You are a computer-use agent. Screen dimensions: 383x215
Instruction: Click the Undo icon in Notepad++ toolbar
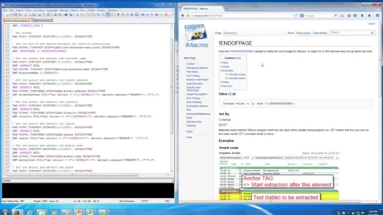(x=55, y=15)
